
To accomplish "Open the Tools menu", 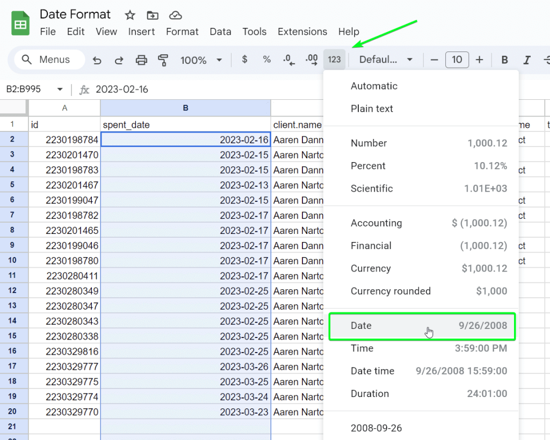I will (x=254, y=32).
